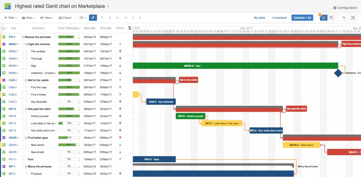Move task down with down arrow

tap(110, 18)
